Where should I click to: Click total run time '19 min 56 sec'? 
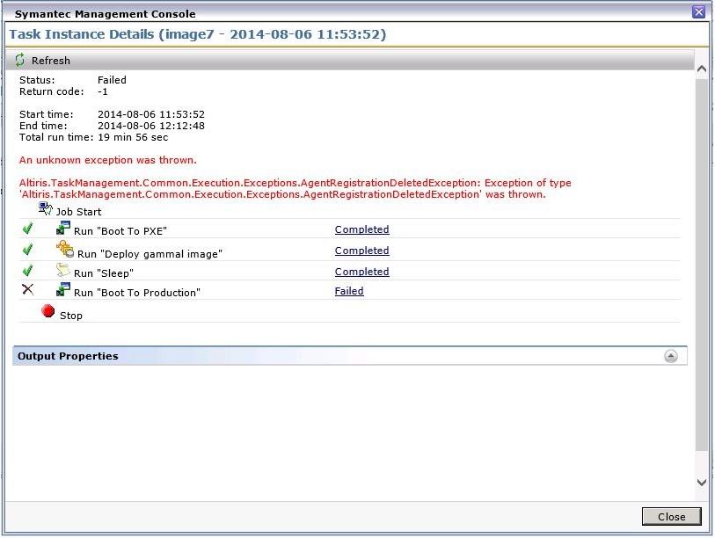coord(133,137)
